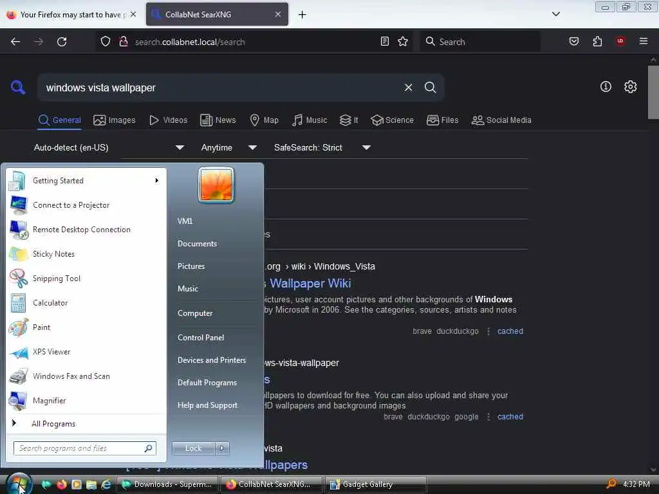Open the SearXNG about info icon
659x494 pixels.
coord(605,87)
